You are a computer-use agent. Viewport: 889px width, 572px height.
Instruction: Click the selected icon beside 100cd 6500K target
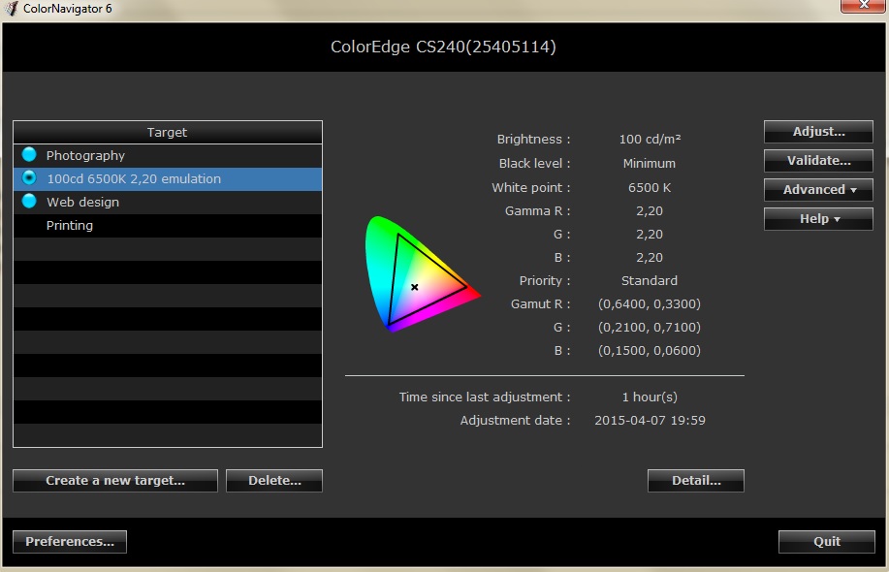29,178
